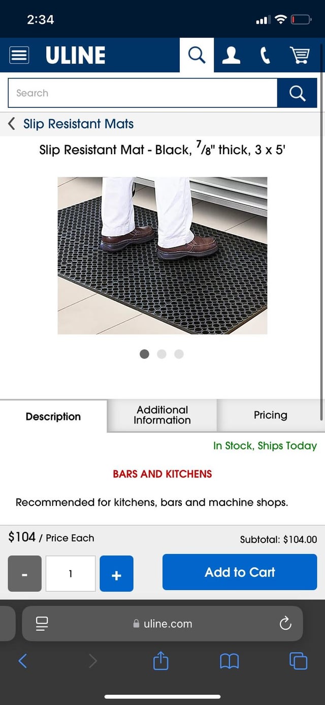The image size is (325, 705).
Task: Open the ULINE hamburger menu
Action: pyautogui.click(x=19, y=55)
